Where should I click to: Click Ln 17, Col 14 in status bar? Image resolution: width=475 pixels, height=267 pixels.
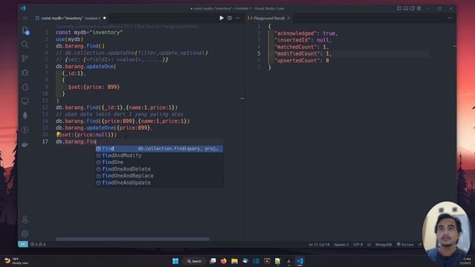click(x=319, y=244)
